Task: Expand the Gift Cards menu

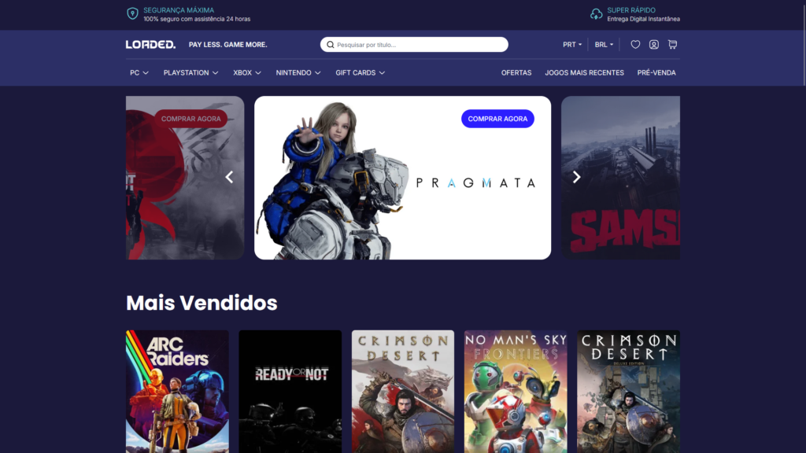Action: (360, 72)
